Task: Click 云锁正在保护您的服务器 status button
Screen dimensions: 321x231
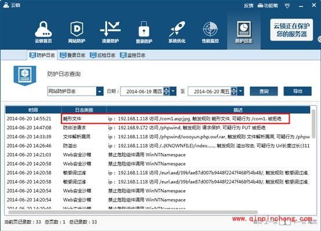Action: (291, 30)
